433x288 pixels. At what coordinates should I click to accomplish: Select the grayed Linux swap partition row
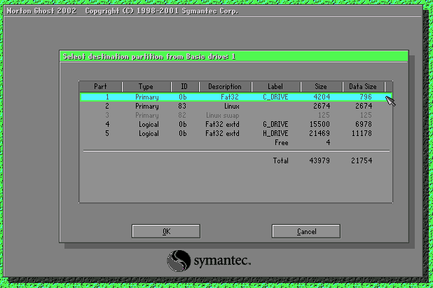pos(236,115)
